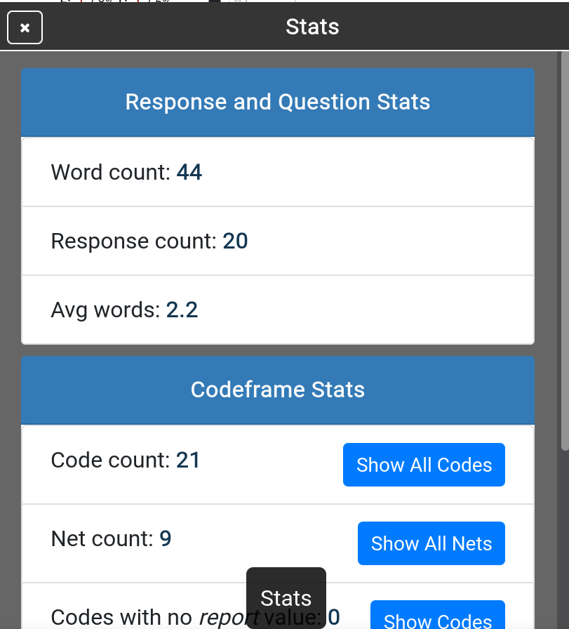Click the word count value 44
Screen dimensions: 569x629
189,172
